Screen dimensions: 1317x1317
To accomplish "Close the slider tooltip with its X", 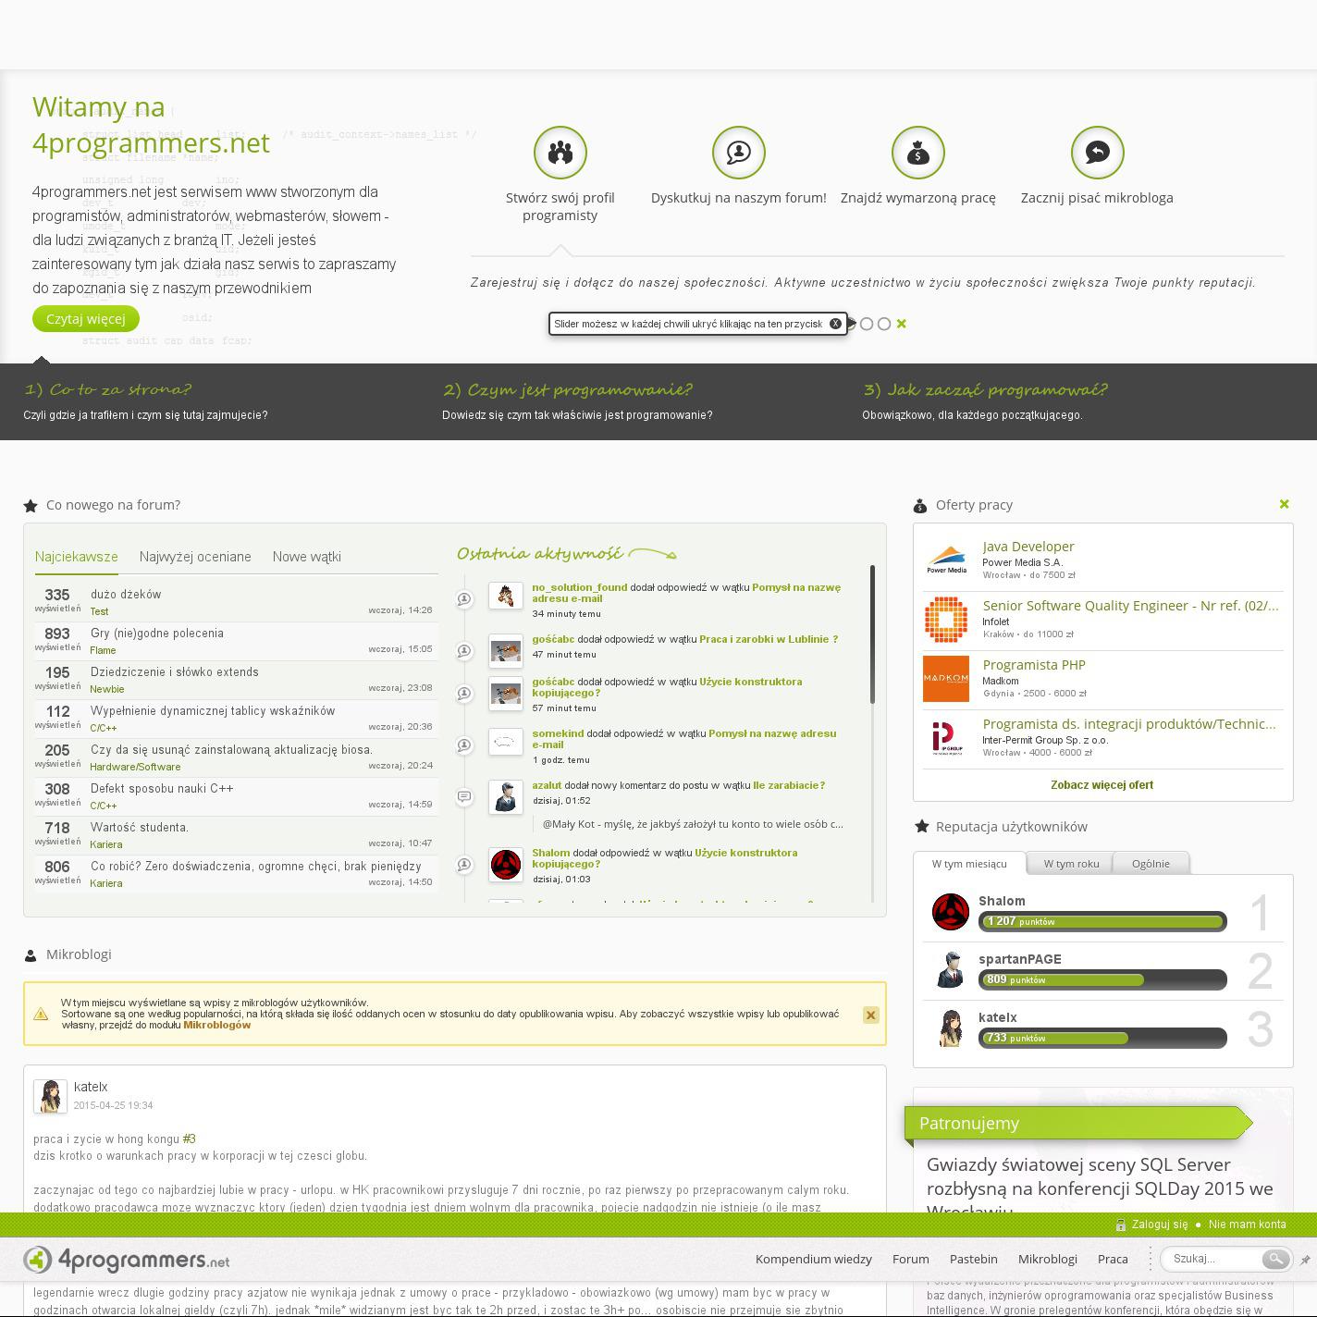I will 835,324.
